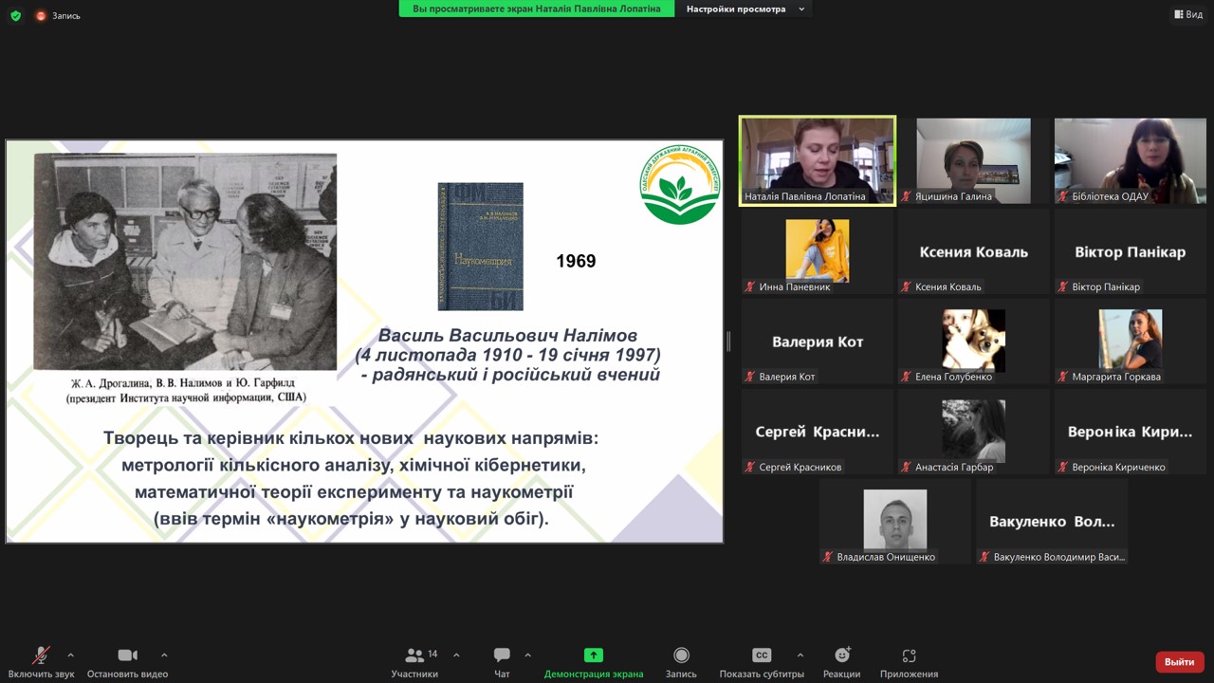Expand audio options arrow beside microphone

click(70, 655)
